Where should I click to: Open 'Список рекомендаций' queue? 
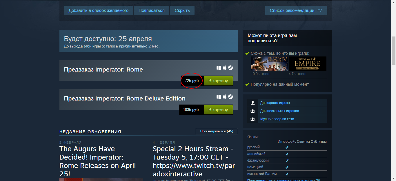(x=296, y=10)
